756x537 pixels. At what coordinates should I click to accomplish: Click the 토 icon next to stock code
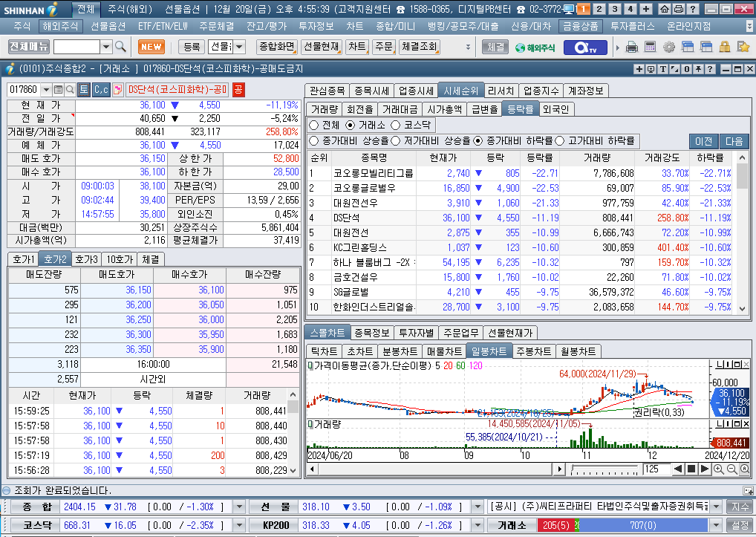tap(83, 90)
